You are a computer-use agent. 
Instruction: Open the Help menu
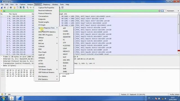[x=67, y=4]
